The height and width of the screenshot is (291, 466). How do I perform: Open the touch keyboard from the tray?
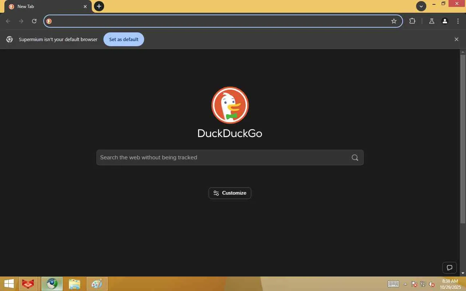click(393, 284)
